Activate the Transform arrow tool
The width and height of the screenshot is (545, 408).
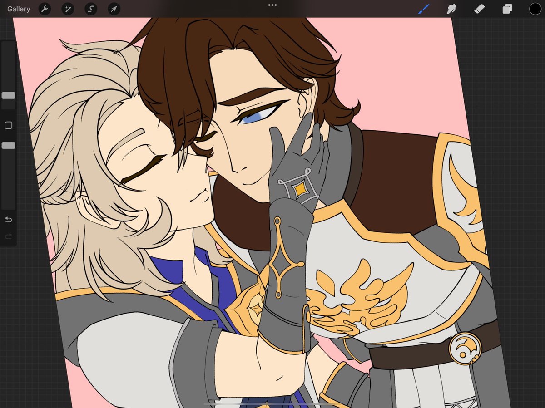pos(114,9)
